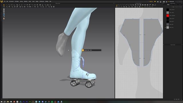Open Steam from the taskbar
183x103 pixels.
tap(46, 102)
